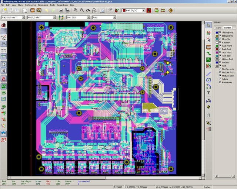
Task: Open the Dimensions menu
Action: pos(43,5)
